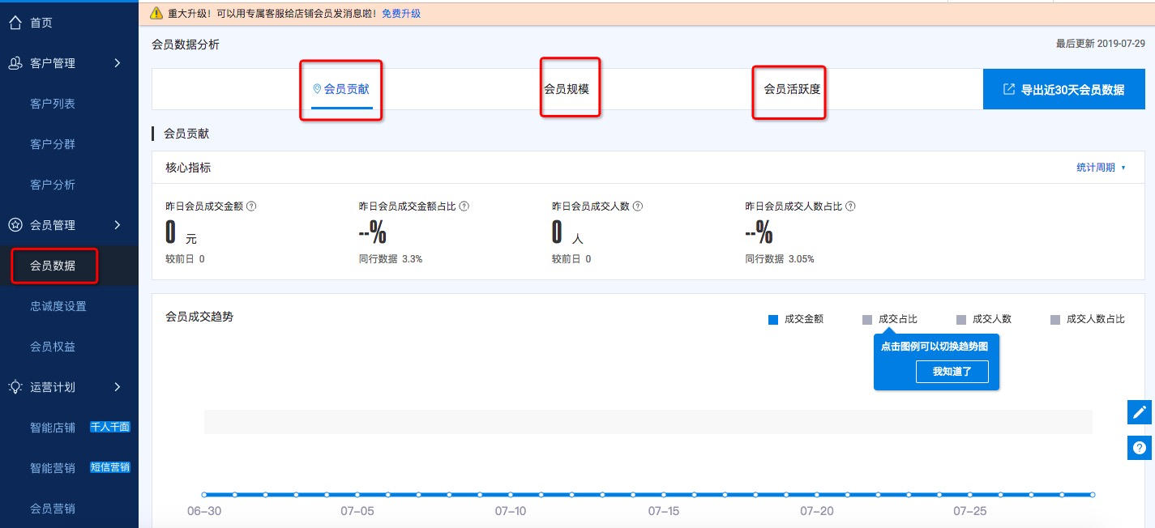The width and height of the screenshot is (1155, 528).
Task: Click the warning icon in upgrade banner
Action: pos(156,14)
